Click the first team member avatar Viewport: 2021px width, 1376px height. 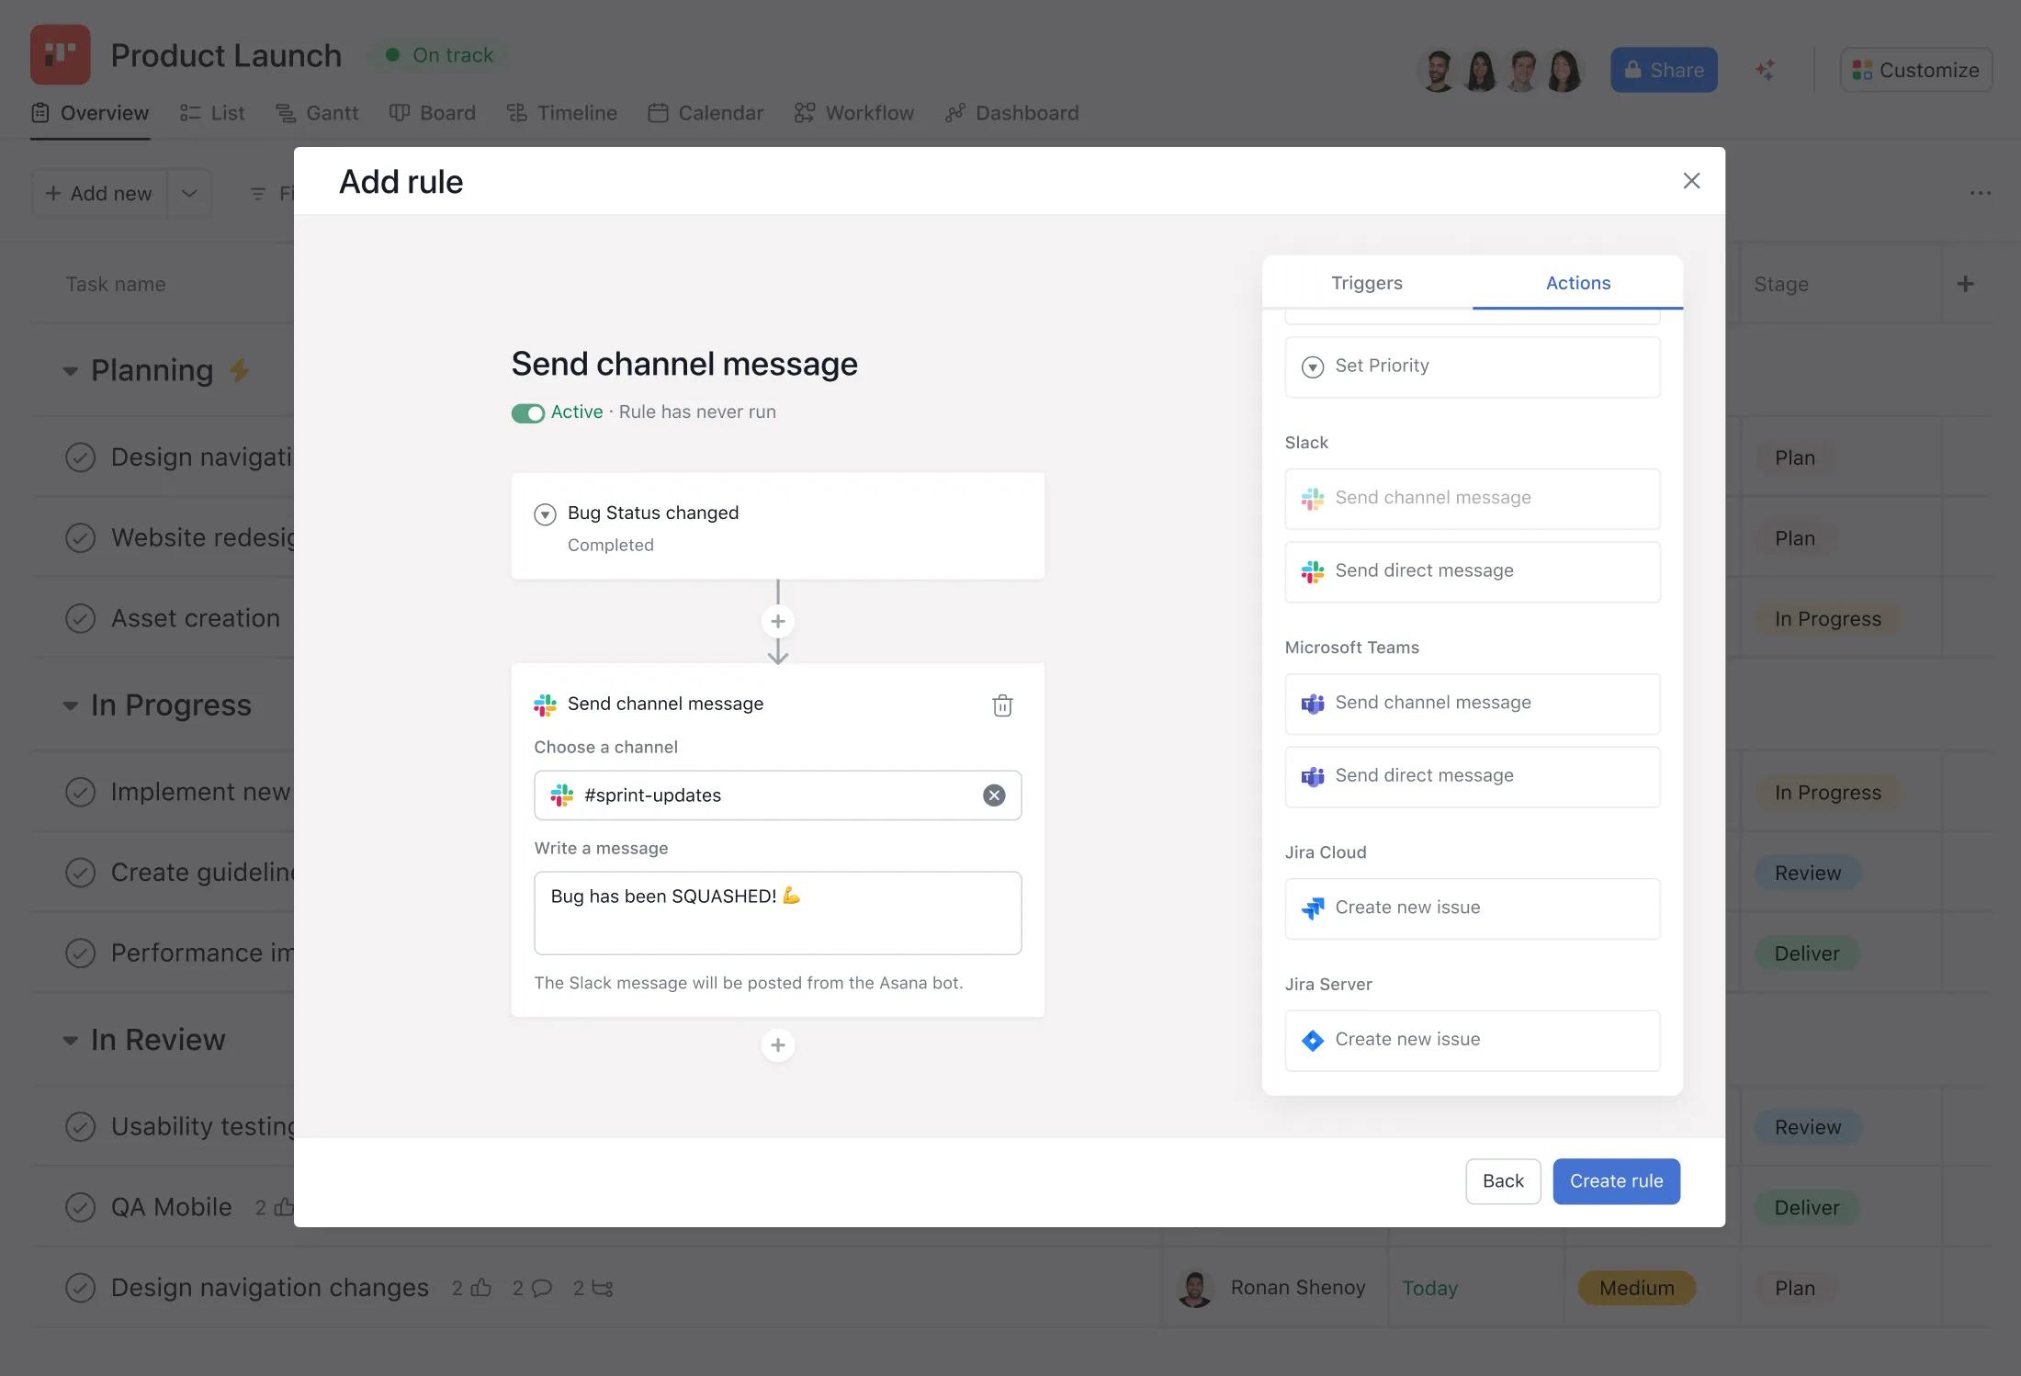[x=1438, y=70]
